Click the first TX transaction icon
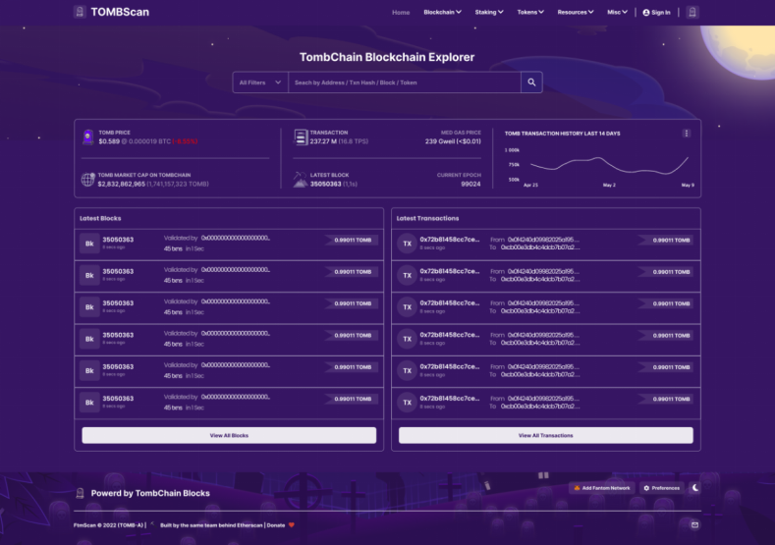775x545 pixels. coord(408,244)
